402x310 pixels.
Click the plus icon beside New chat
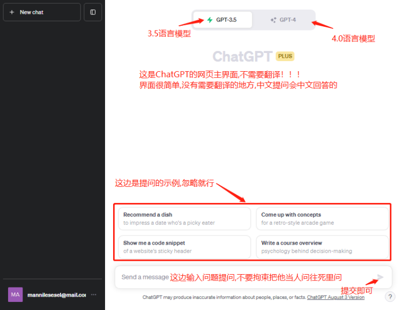pyautogui.click(x=12, y=12)
